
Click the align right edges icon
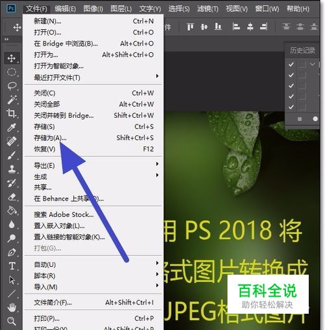pos(264,27)
